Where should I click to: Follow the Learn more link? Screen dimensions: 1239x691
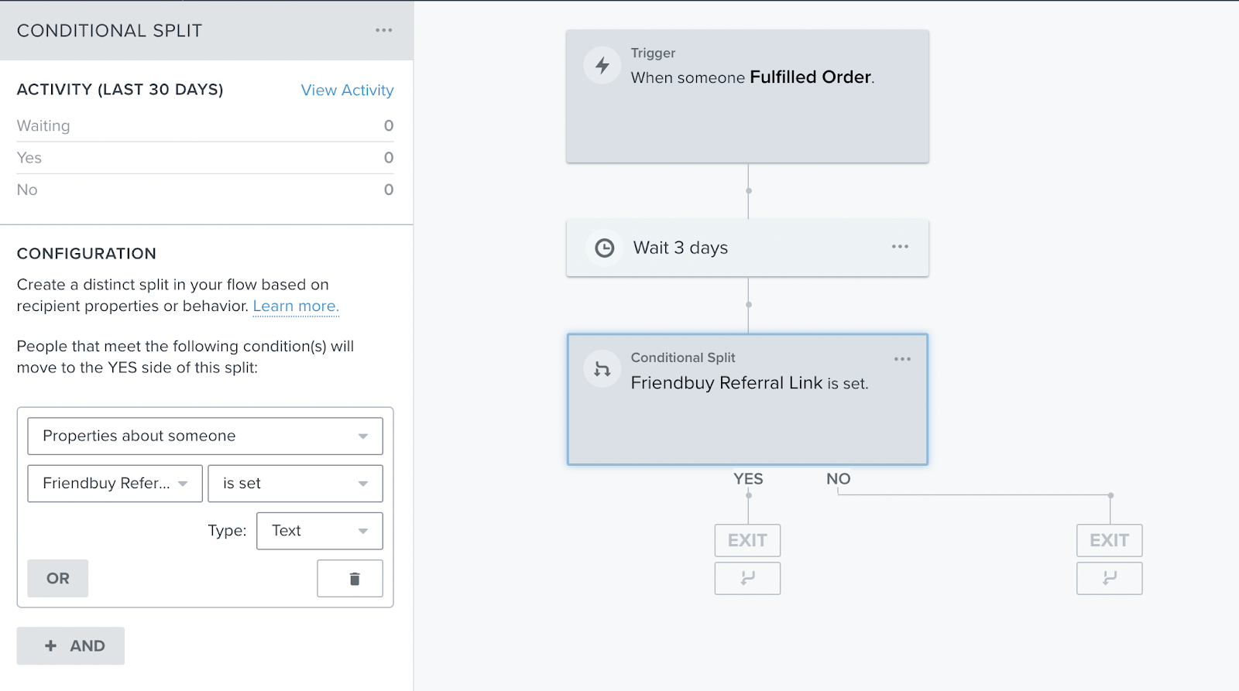coord(296,306)
